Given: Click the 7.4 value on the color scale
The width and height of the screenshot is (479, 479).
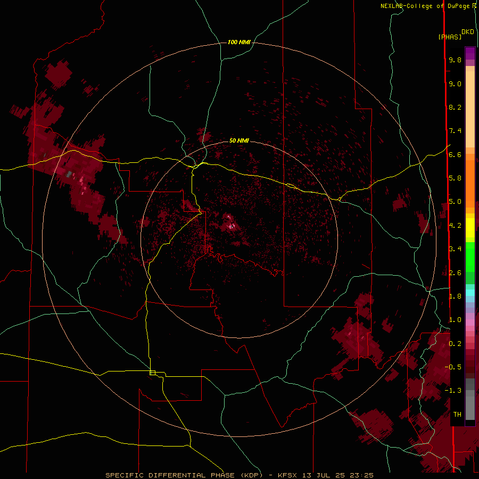Looking at the screenshot, I should tap(455, 131).
